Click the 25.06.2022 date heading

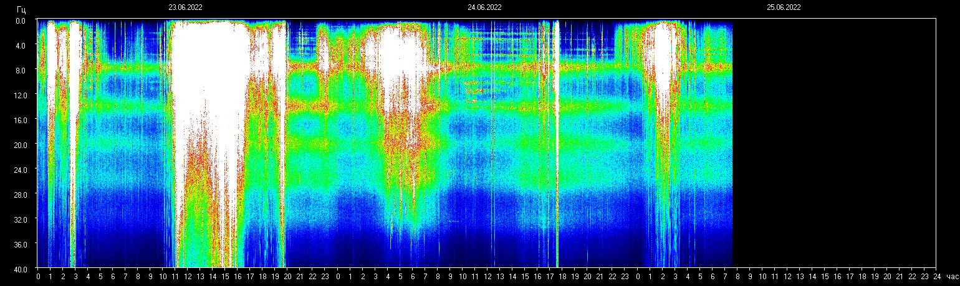(784, 7)
